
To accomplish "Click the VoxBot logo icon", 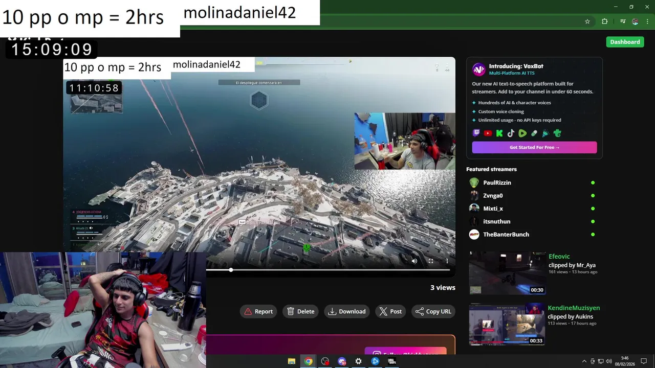I will tap(478, 70).
